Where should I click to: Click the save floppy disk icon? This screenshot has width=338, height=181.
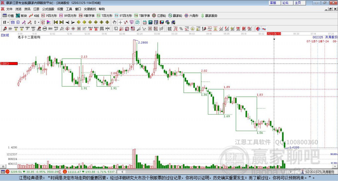pyautogui.click(x=162, y=22)
